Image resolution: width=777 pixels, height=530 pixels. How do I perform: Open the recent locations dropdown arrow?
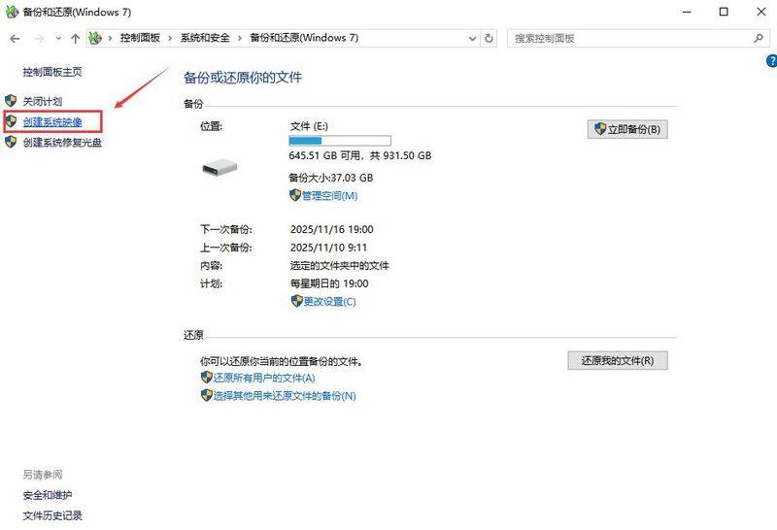[58, 38]
